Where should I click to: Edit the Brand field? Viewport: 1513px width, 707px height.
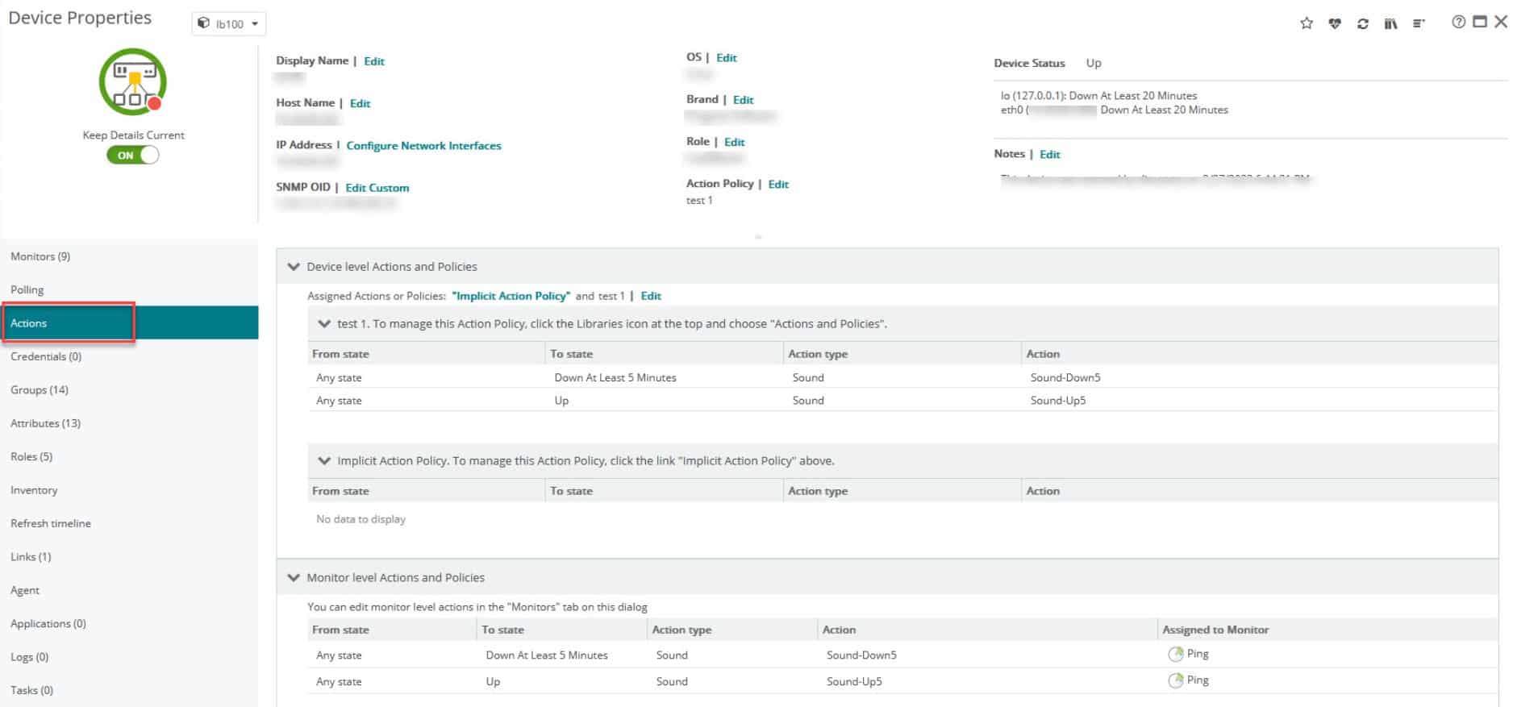tap(744, 100)
